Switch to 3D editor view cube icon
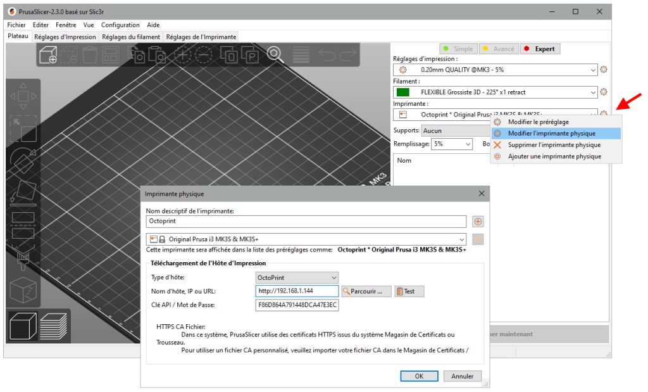648x392 pixels. point(22,326)
